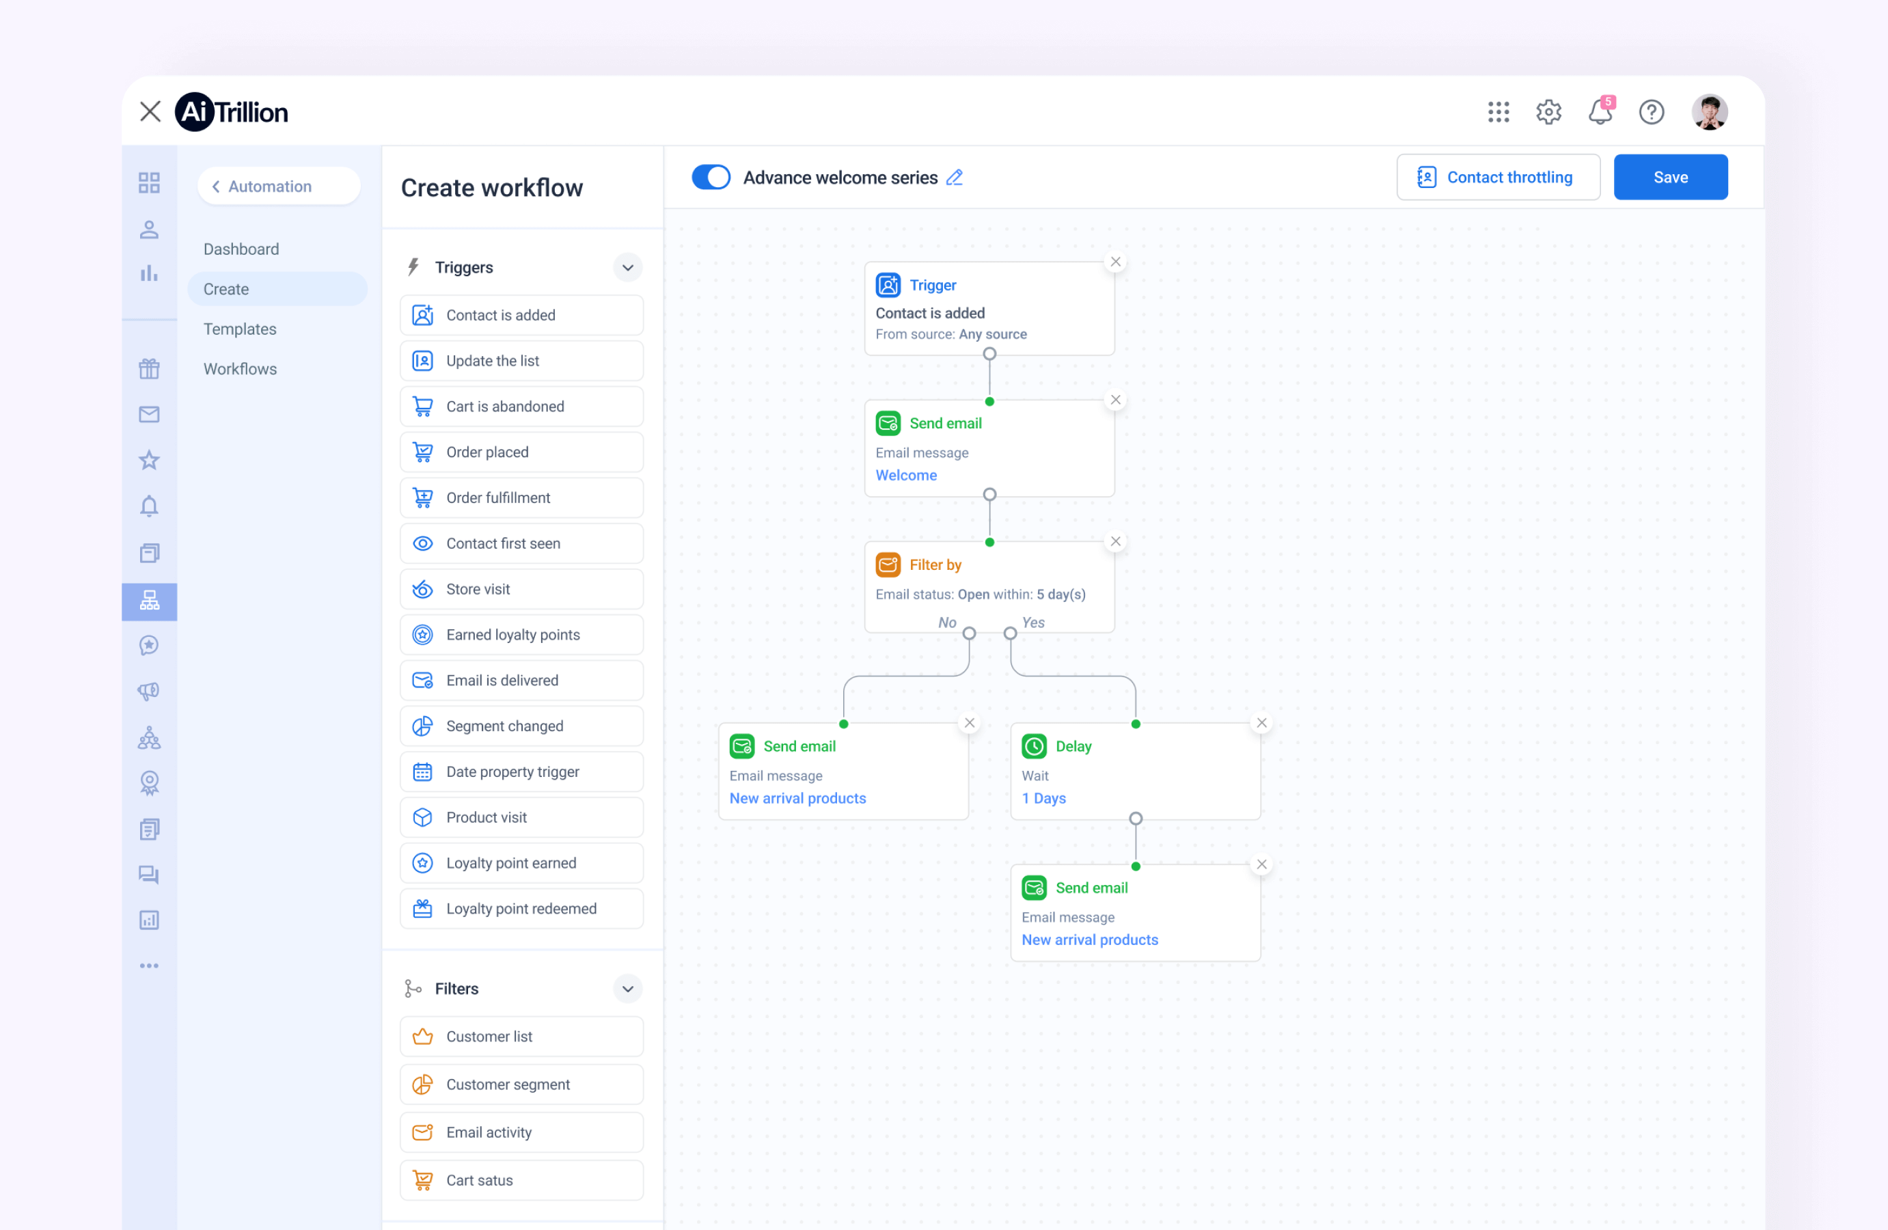Select Customer list filter
The image size is (1888, 1230).
point(521,1037)
